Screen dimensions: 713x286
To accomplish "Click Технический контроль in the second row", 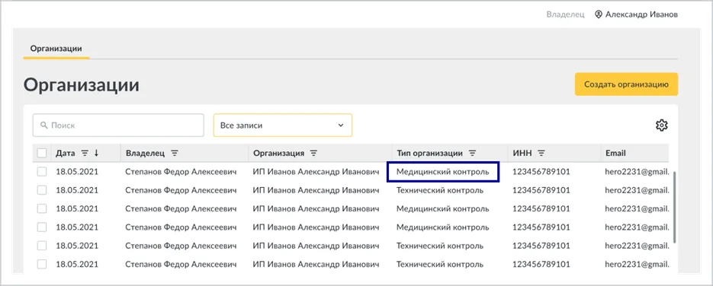I will (x=440, y=190).
